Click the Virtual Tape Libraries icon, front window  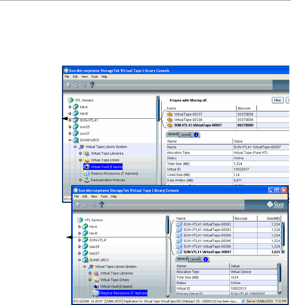click(96, 273)
